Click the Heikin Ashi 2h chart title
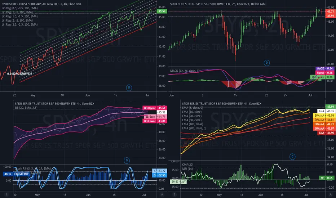Viewport: 336px width, 198px height. 218,4
